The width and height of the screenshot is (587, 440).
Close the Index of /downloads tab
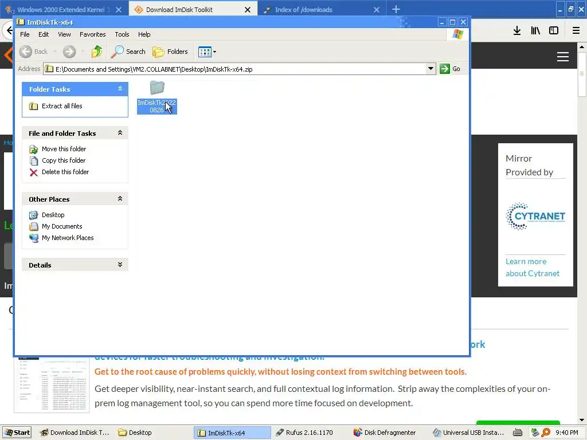pyautogui.click(x=377, y=10)
